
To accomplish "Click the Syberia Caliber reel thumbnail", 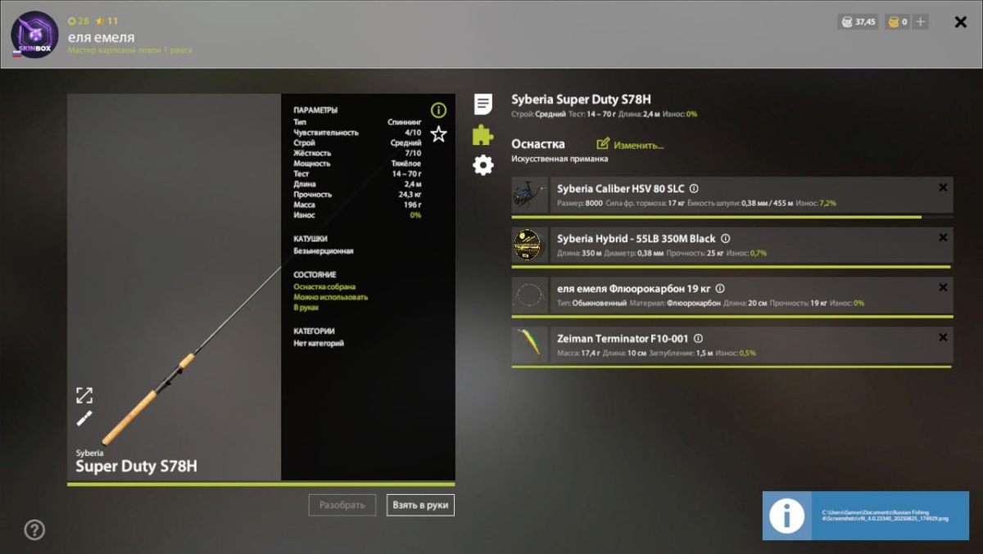I will (529, 195).
